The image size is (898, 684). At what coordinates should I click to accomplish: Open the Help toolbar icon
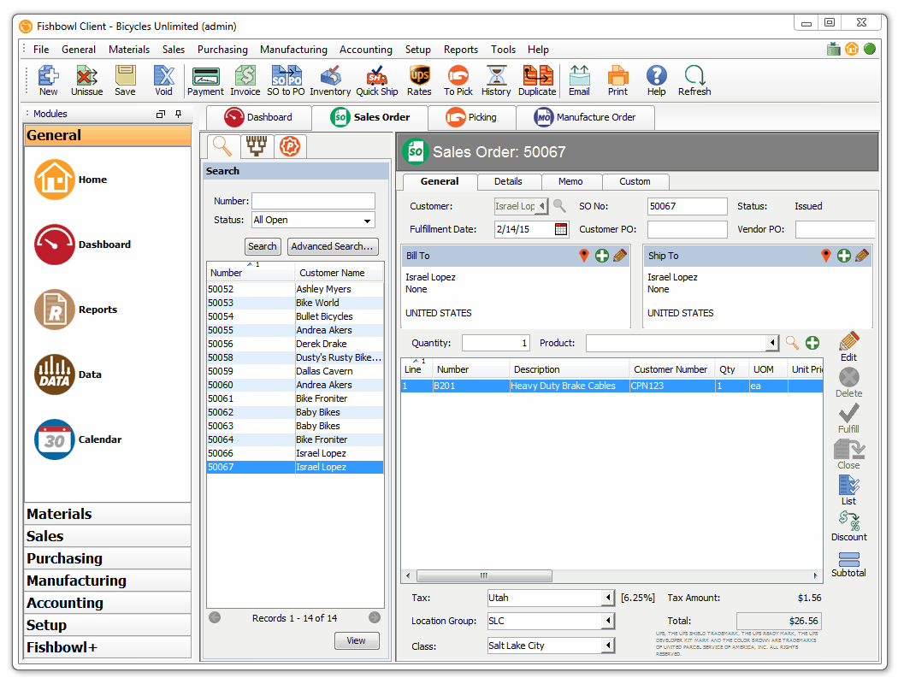coord(656,80)
